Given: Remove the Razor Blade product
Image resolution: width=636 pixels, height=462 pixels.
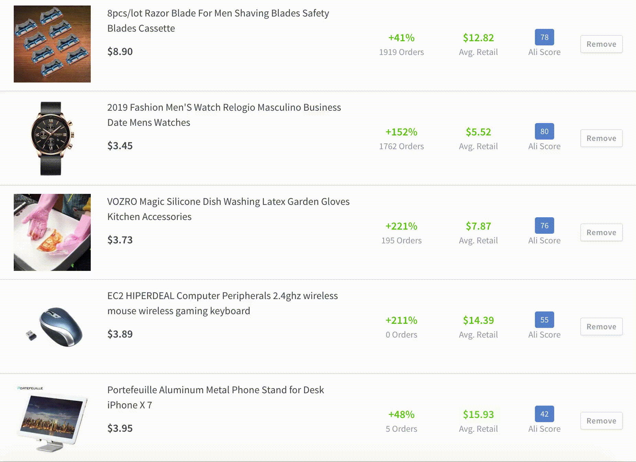Looking at the screenshot, I should coord(601,44).
